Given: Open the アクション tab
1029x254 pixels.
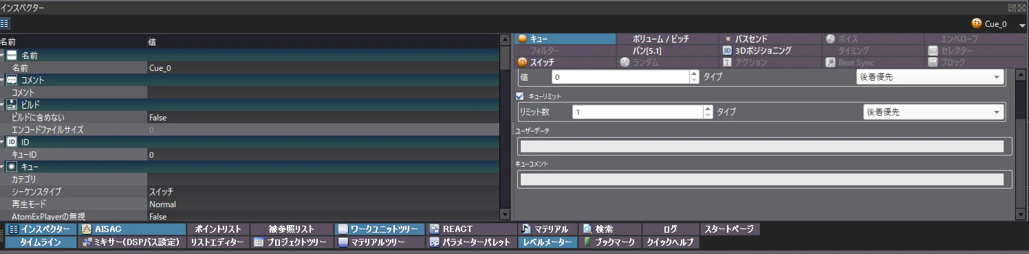Looking at the screenshot, I should click(x=770, y=62).
